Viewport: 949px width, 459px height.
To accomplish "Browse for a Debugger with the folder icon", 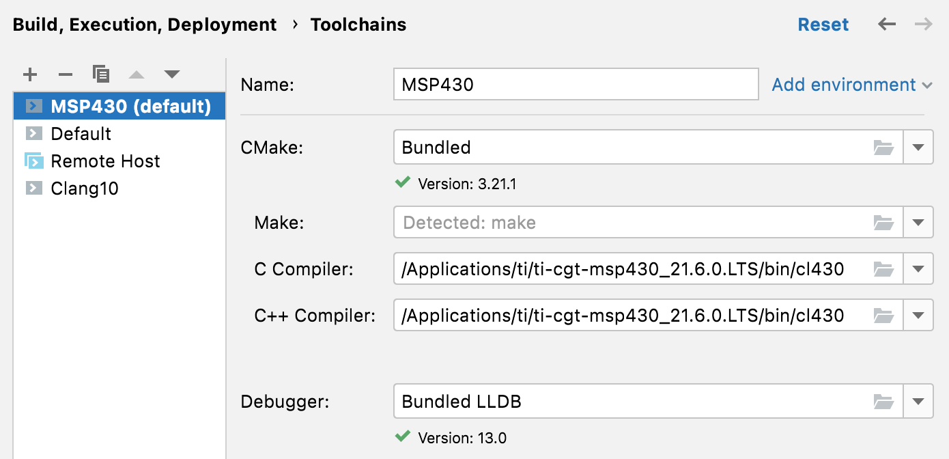I will tap(884, 401).
